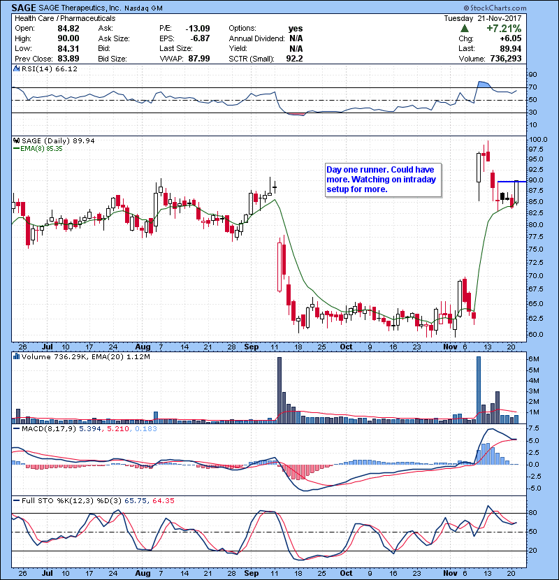Click the Jul label under the stochastic panel
Screen dimensions: 559x580
click(48, 573)
